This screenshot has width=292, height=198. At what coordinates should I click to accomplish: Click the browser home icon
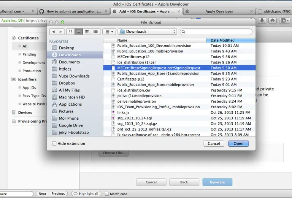[273, 21]
